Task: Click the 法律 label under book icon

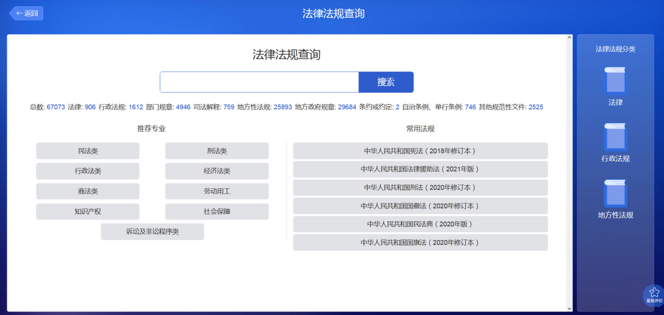Action: click(615, 102)
